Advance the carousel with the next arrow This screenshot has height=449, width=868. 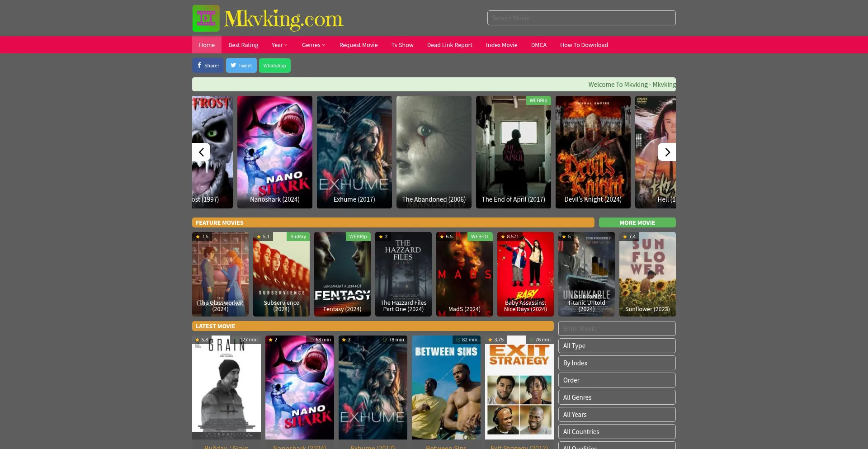[x=667, y=152]
